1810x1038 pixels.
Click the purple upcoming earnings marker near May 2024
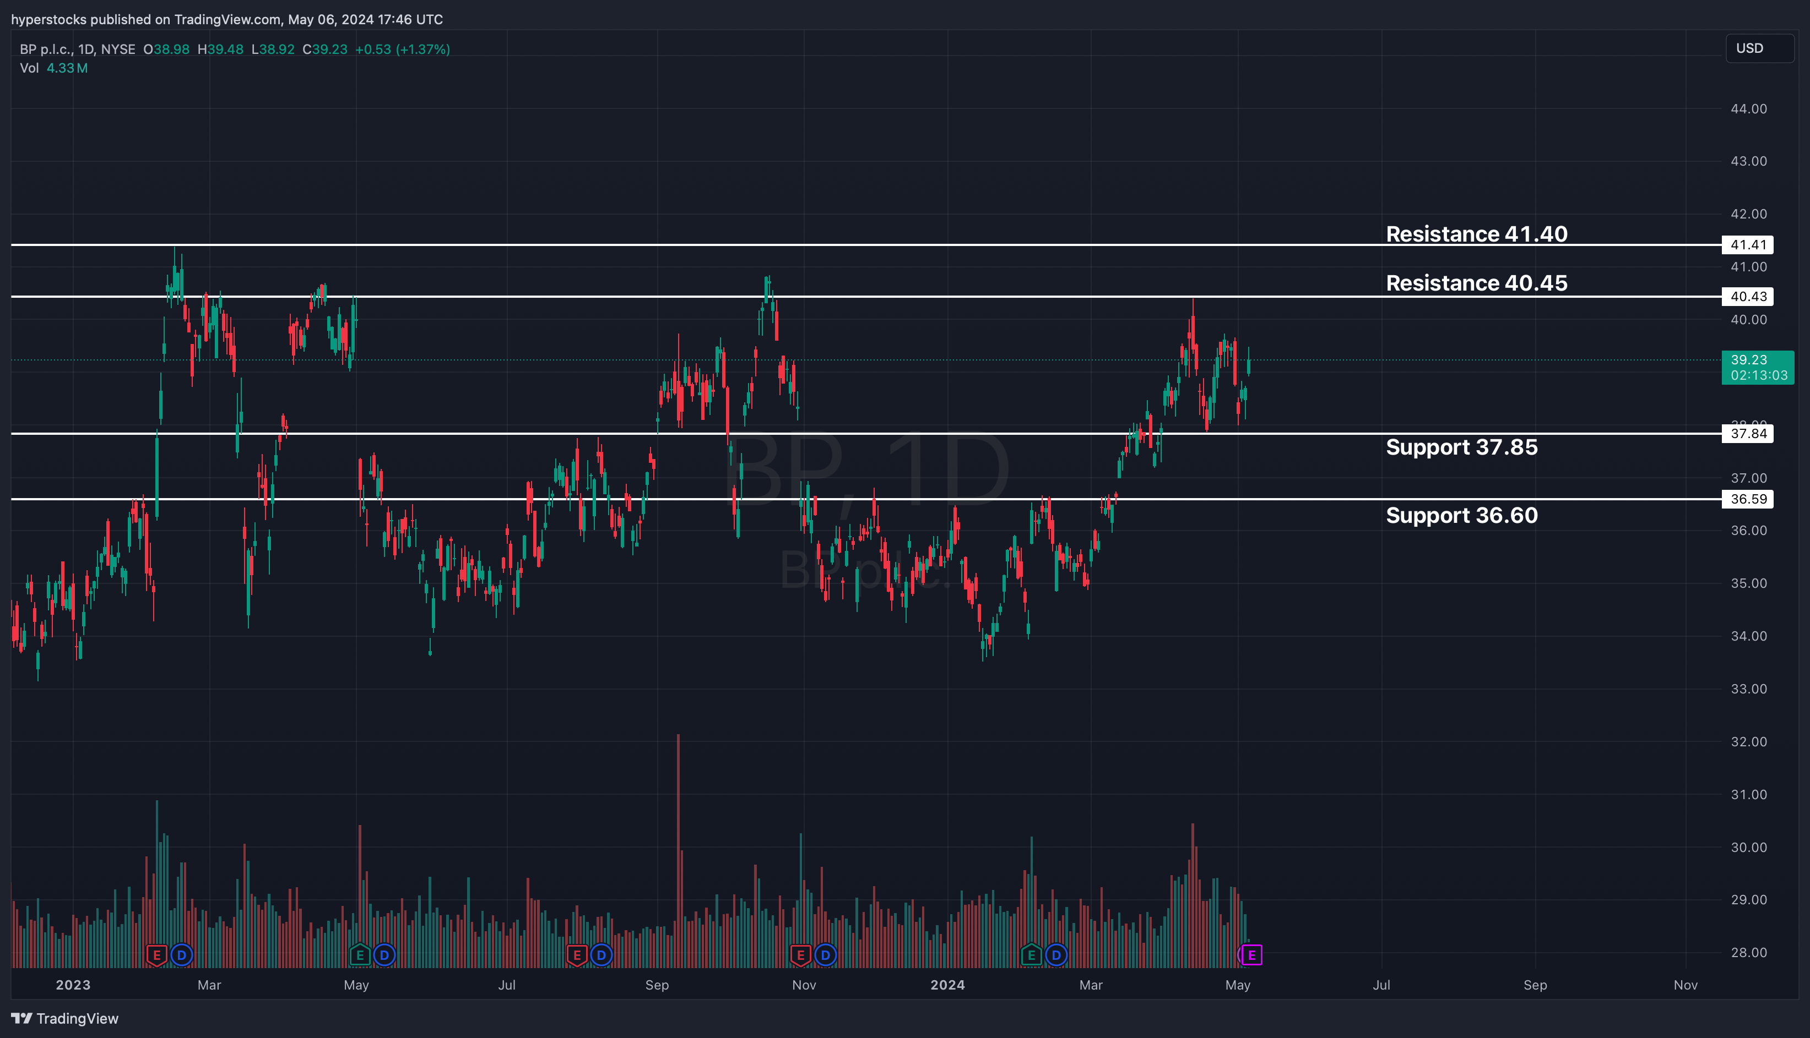tap(1251, 954)
